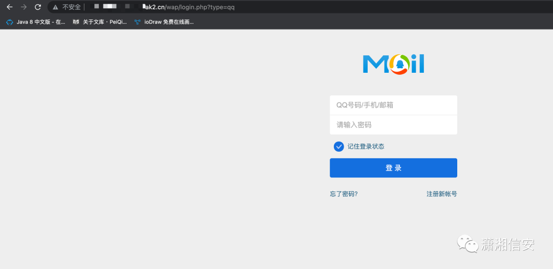553x269 pixels.
Task: Reload the page with refresh icon
Action: click(38, 7)
